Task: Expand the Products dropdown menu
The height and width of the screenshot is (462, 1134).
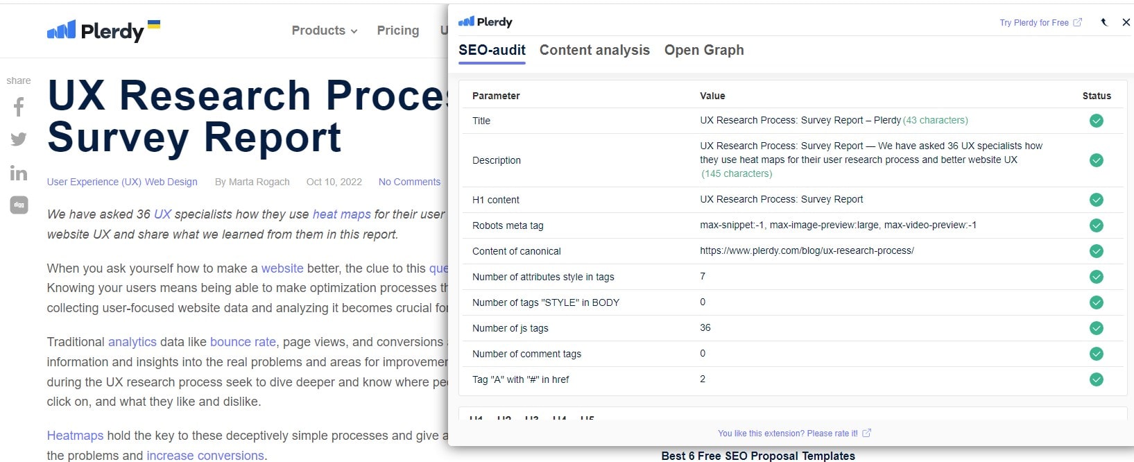Action: pos(324,31)
